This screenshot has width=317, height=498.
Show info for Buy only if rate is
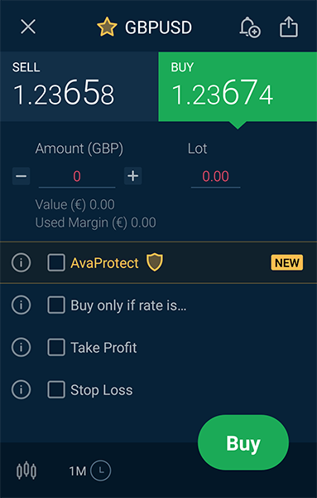tap(22, 305)
